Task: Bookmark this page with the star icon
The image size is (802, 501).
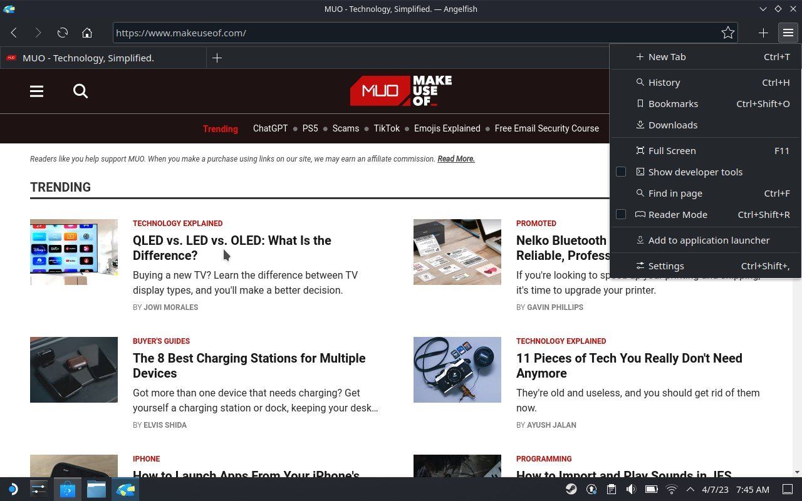Action: (x=727, y=33)
